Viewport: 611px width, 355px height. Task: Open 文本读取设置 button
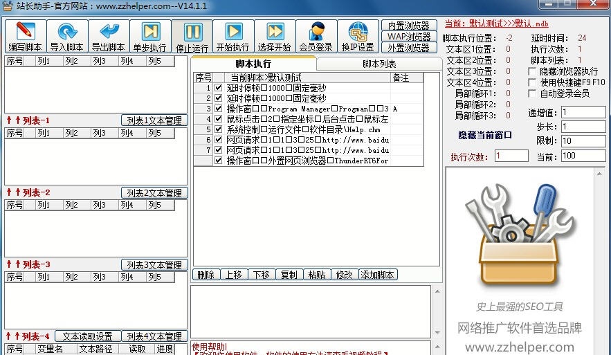pyautogui.click(x=88, y=336)
